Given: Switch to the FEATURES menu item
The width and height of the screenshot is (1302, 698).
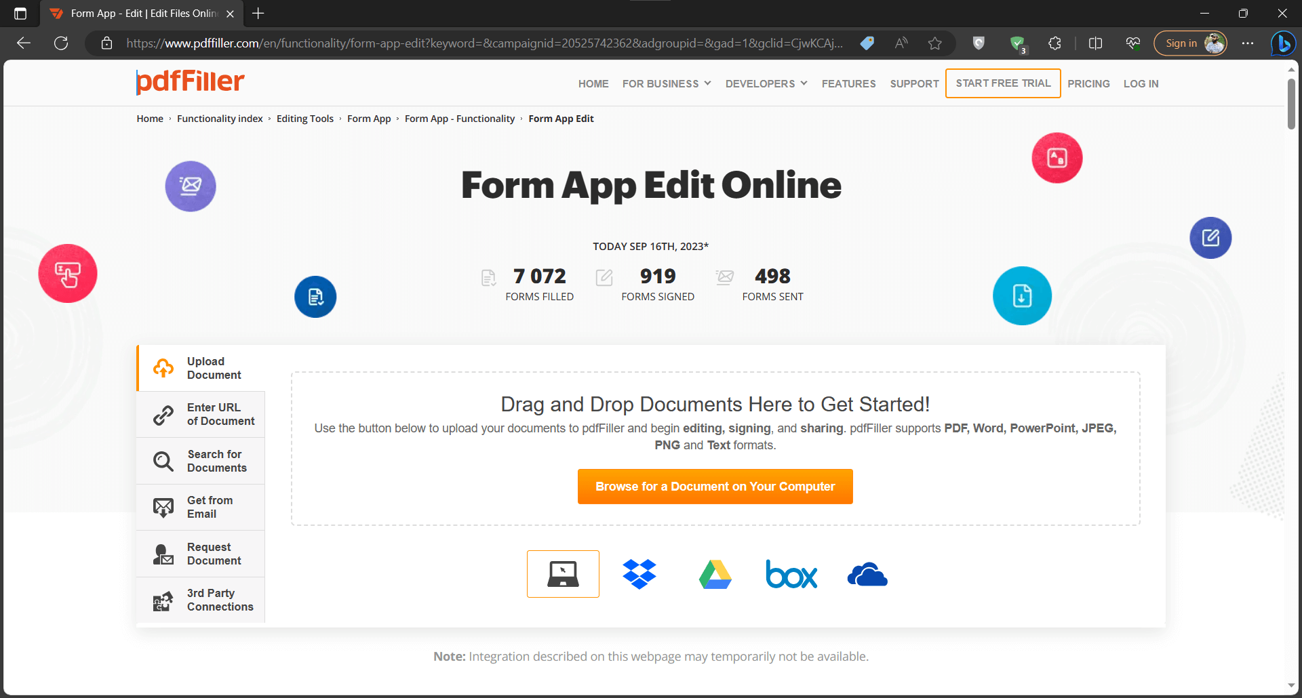Looking at the screenshot, I should click(848, 83).
